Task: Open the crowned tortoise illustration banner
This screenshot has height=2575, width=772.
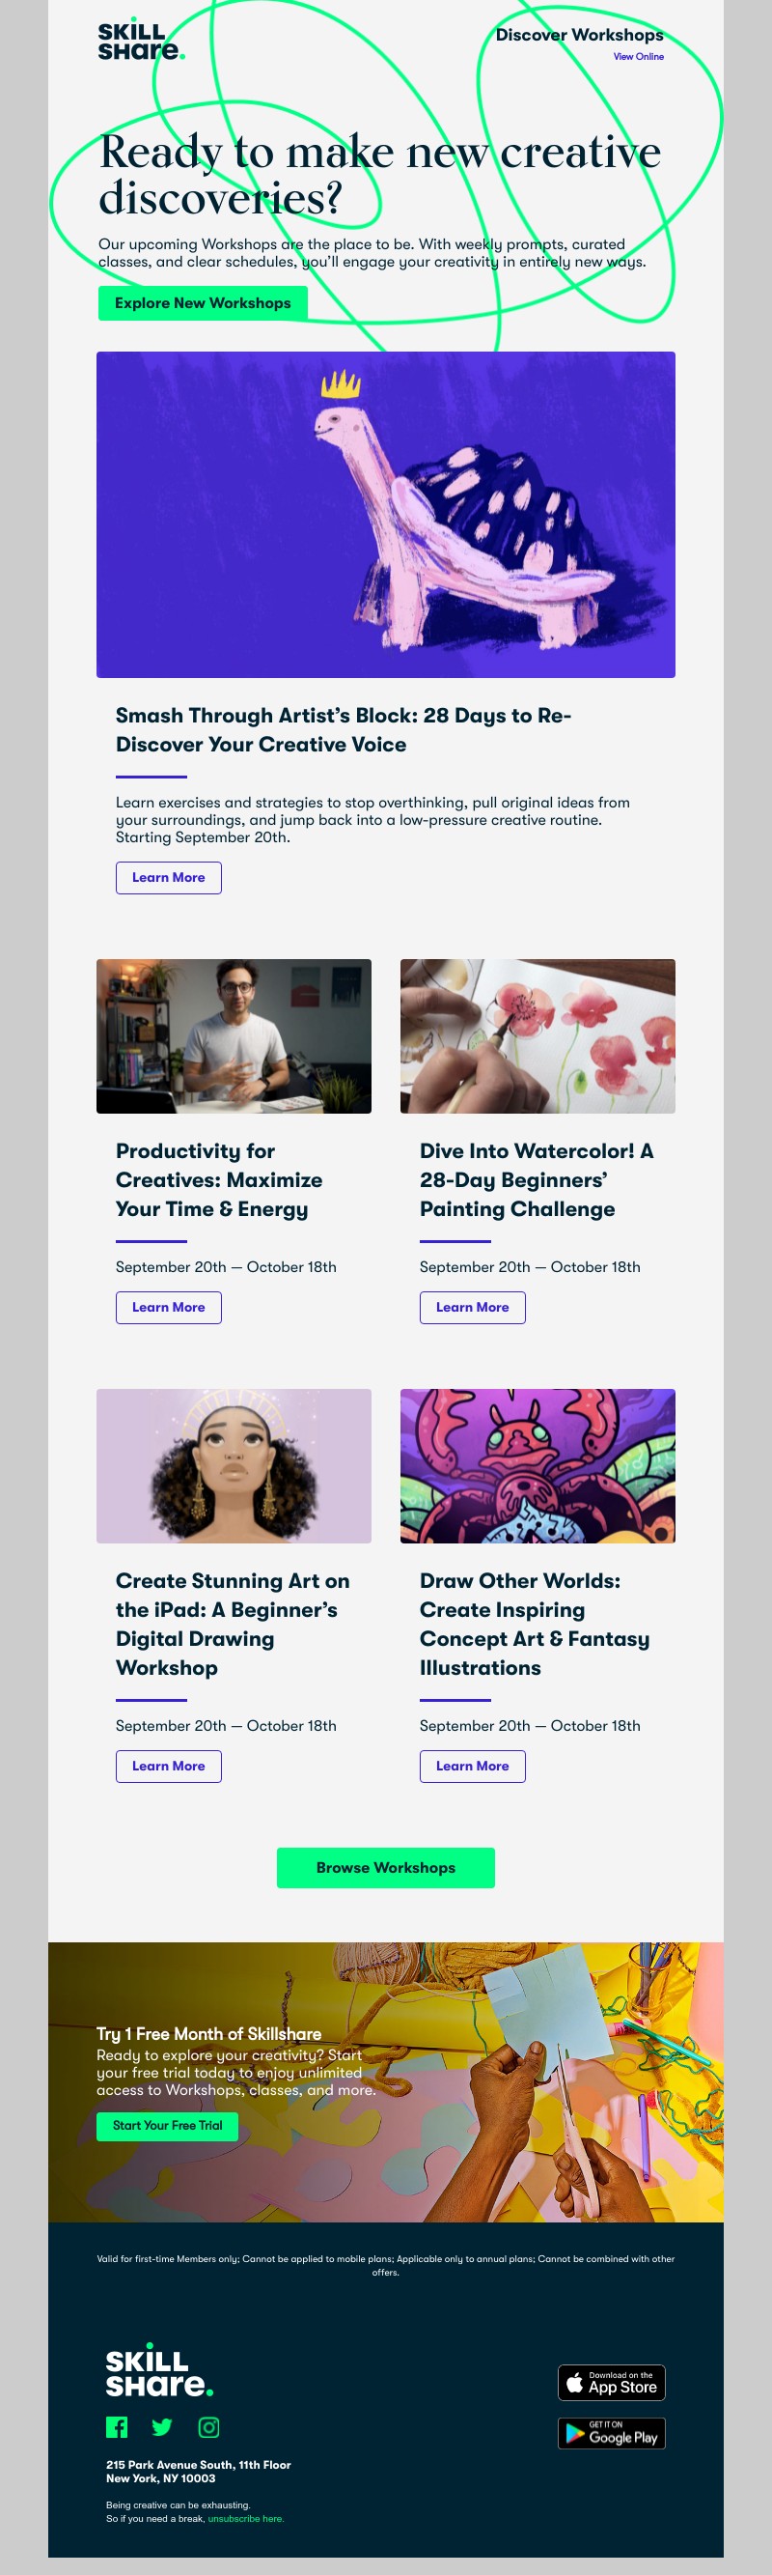Action: [x=385, y=514]
